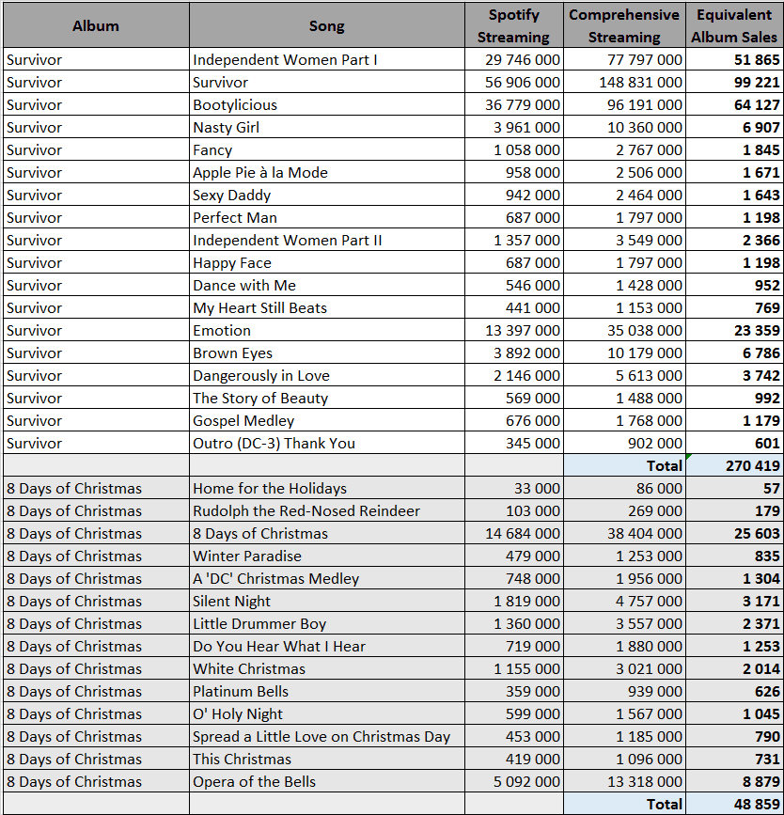Select the Nasty Girl cell
This screenshot has width=784, height=815.
point(327,127)
